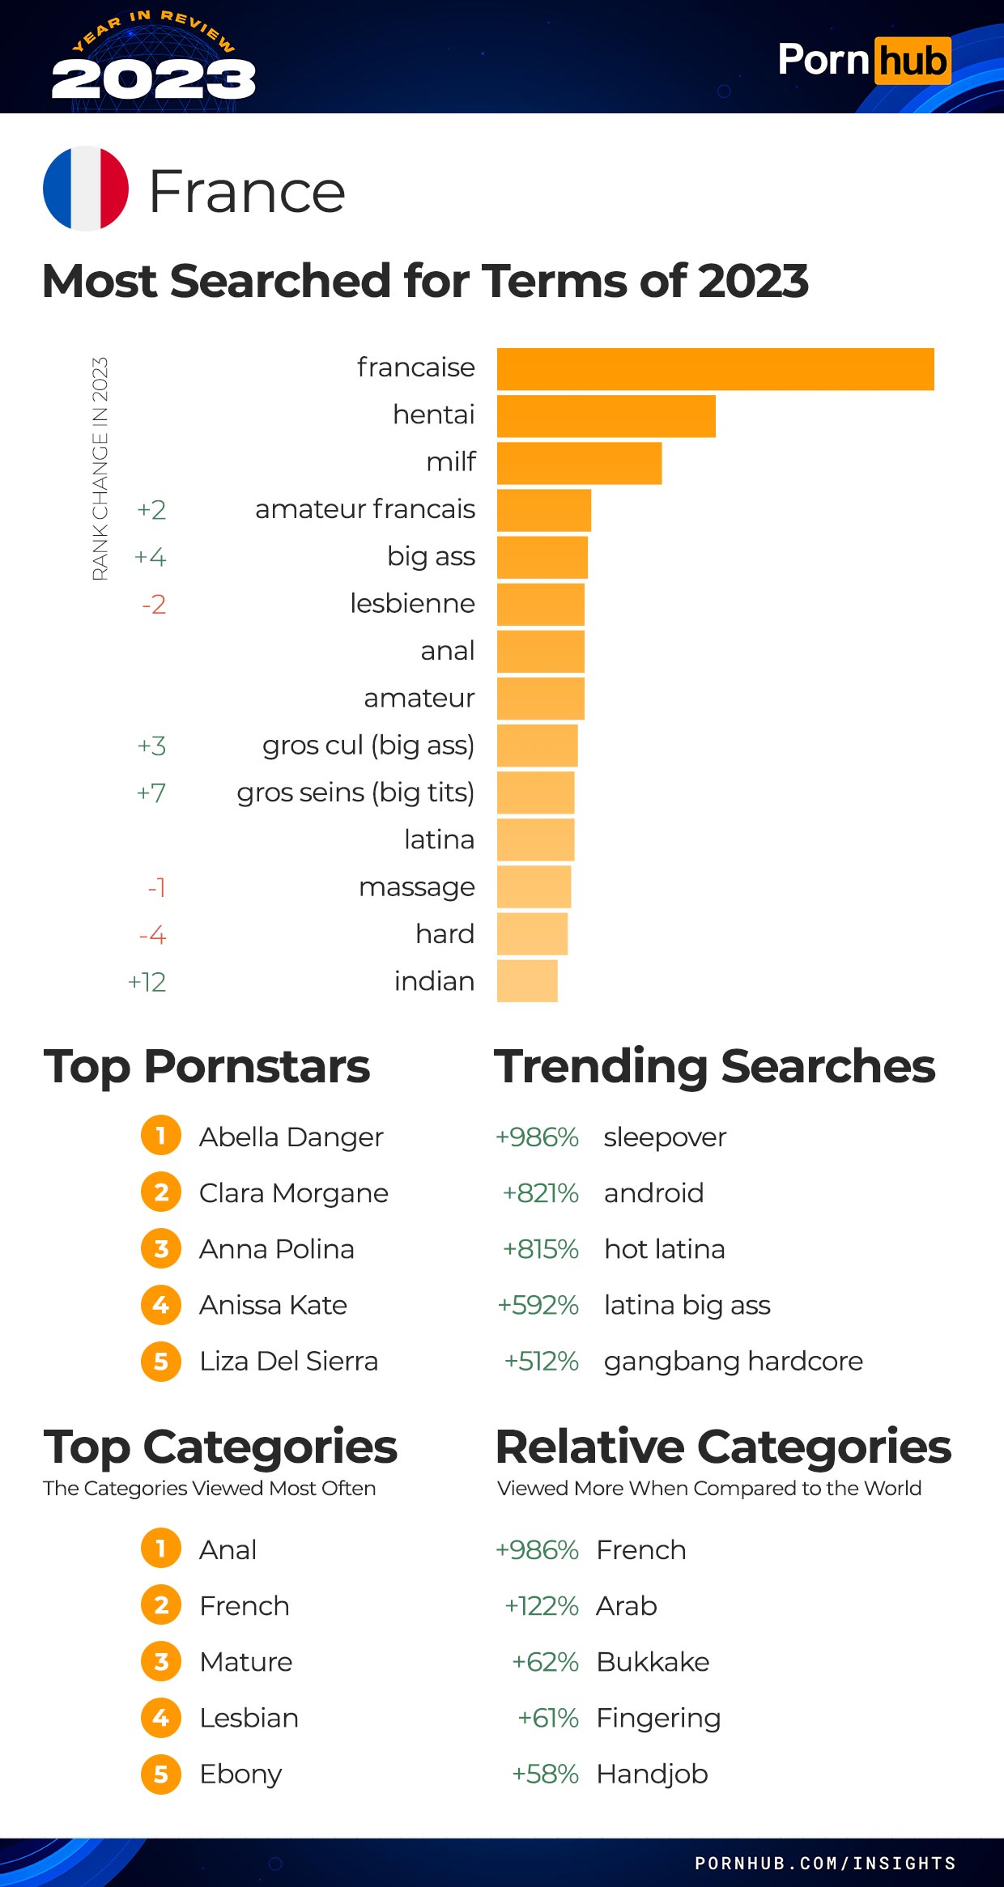
Task: Click the Top Pornstars heading
Action: pos(207,1066)
